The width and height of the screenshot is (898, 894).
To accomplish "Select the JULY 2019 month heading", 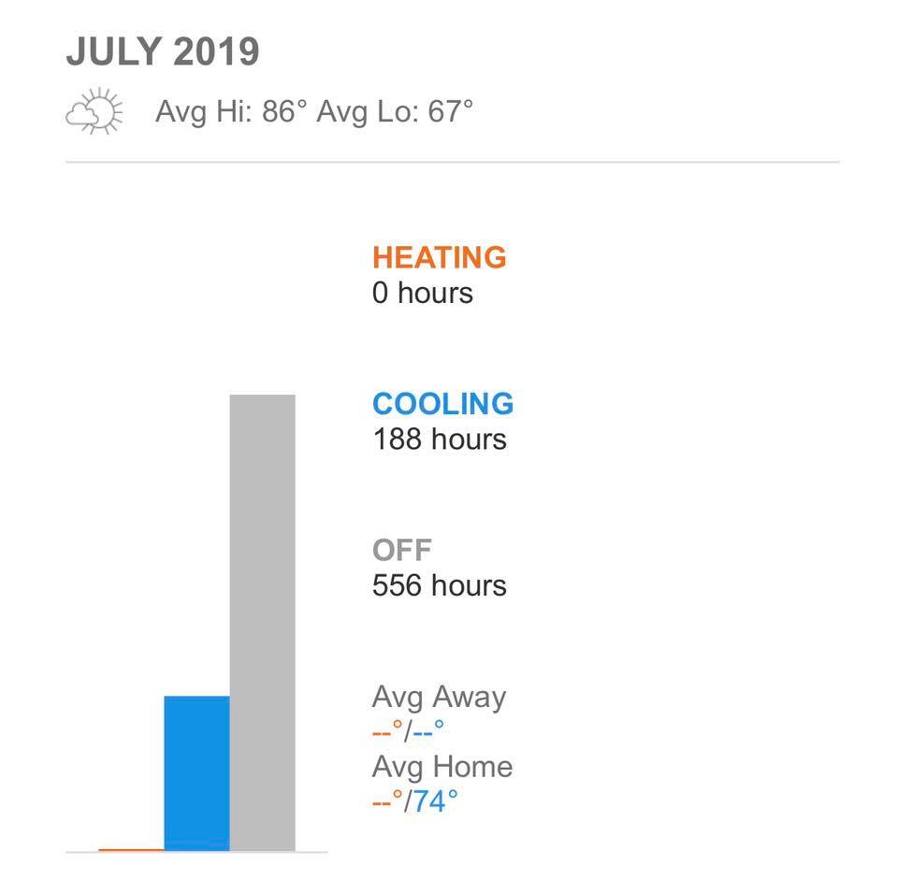I will (x=162, y=52).
